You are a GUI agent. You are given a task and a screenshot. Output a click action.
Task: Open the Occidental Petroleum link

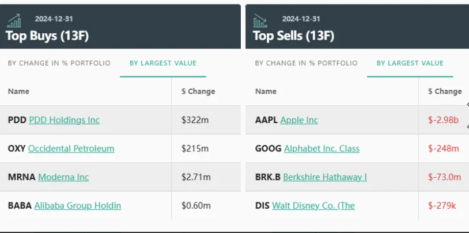(71, 148)
